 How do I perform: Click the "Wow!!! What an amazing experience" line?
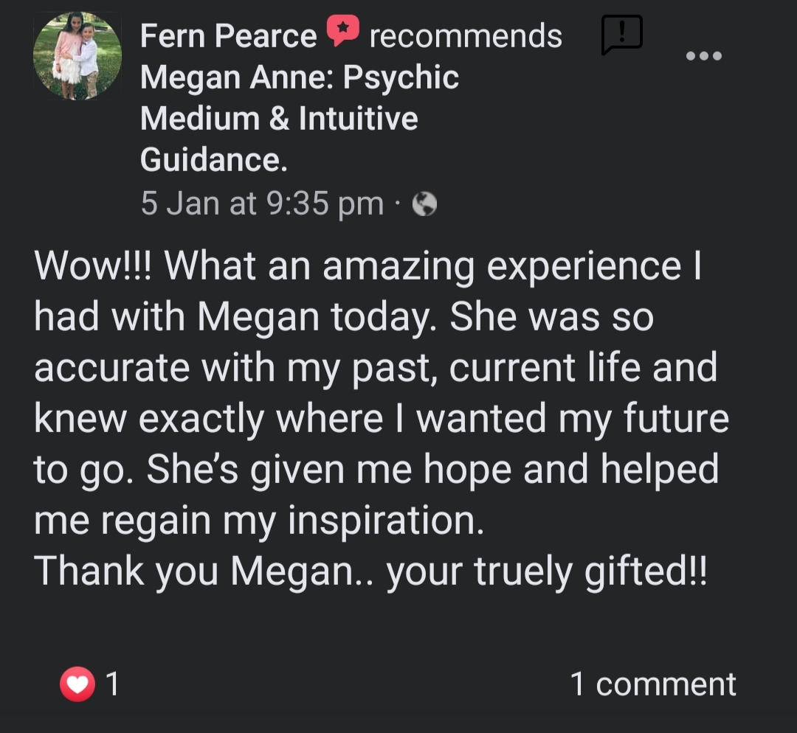[x=367, y=266]
